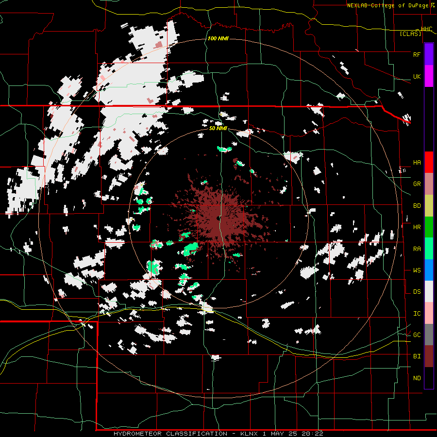Click the 'NEXLAB-College of DuPage' credit text

388,5
